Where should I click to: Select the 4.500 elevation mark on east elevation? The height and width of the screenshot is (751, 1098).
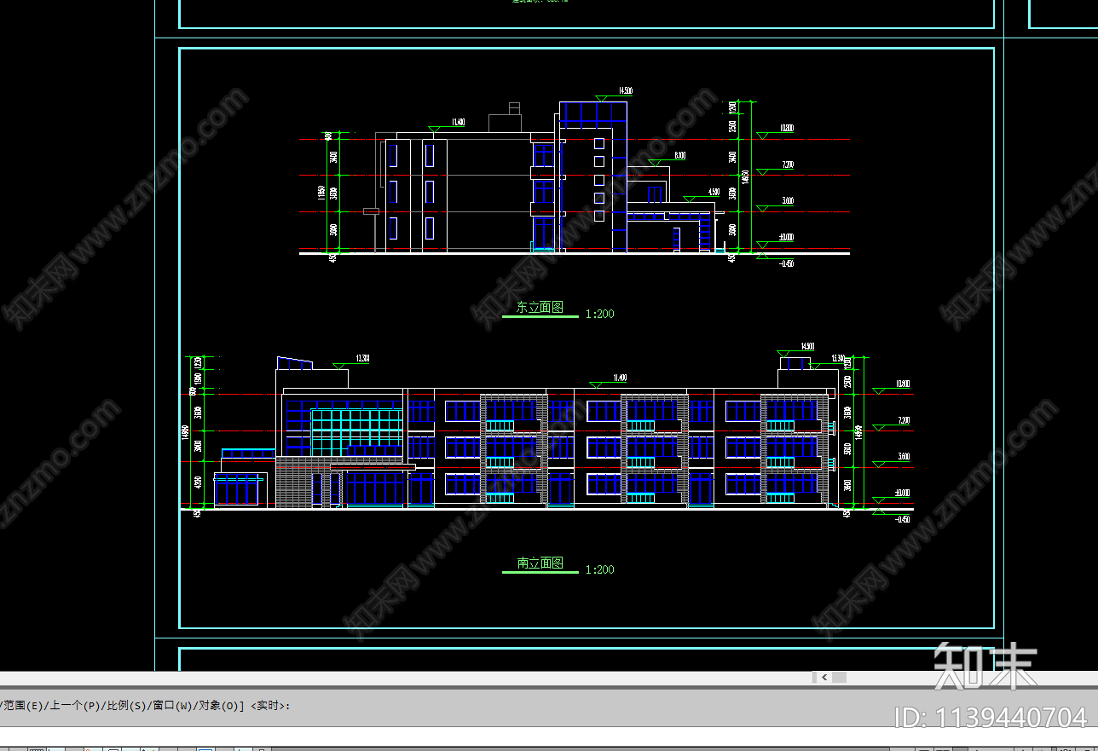coord(714,192)
